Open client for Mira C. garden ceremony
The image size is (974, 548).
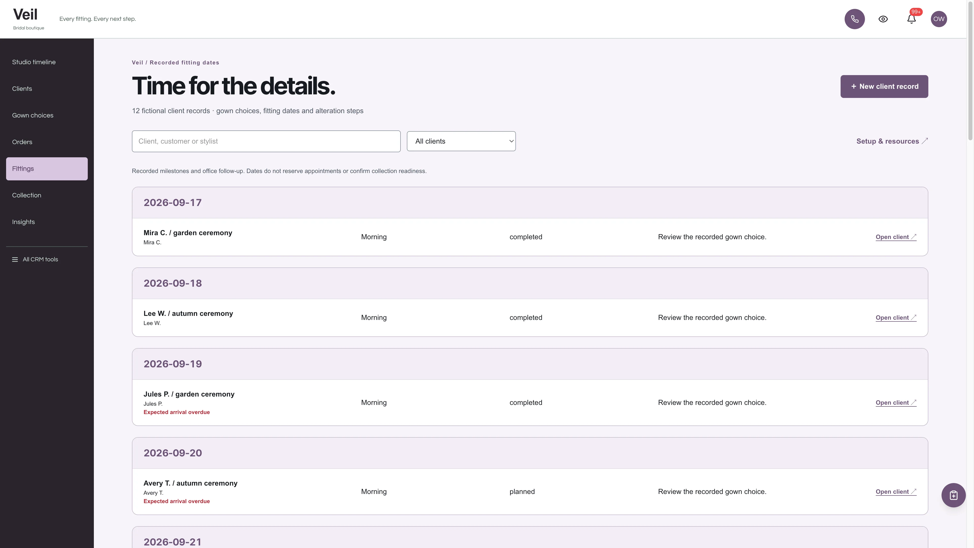click(x=896, y=237)
